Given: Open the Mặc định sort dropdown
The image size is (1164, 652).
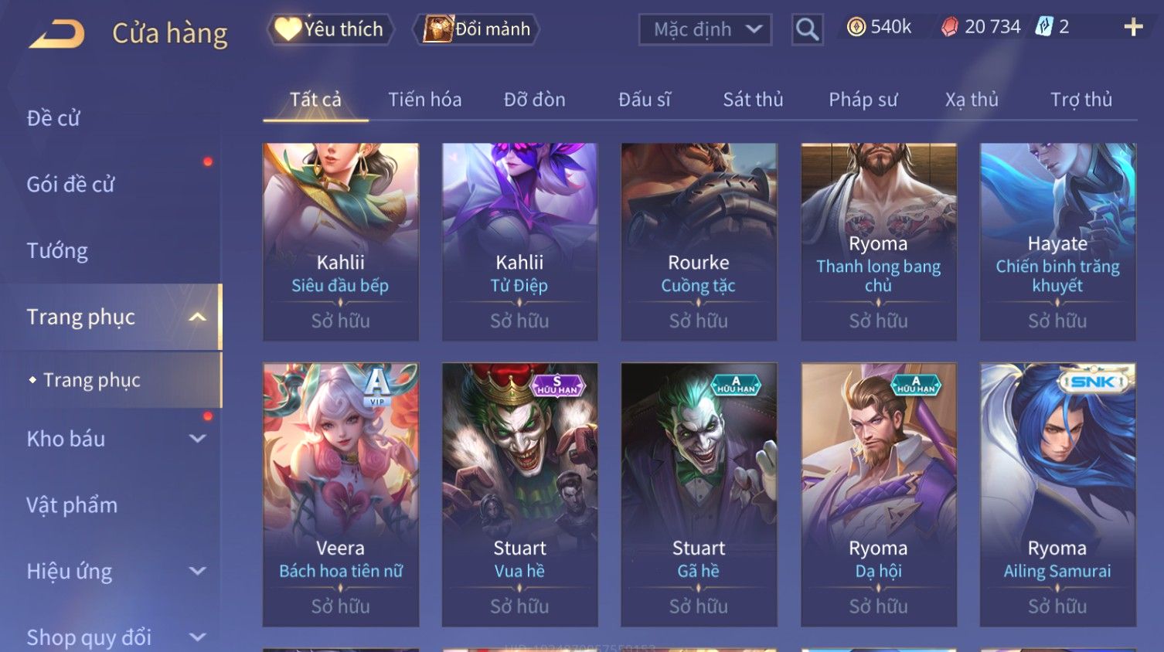Looking at the screenshot, I should [x=705, y=29].
